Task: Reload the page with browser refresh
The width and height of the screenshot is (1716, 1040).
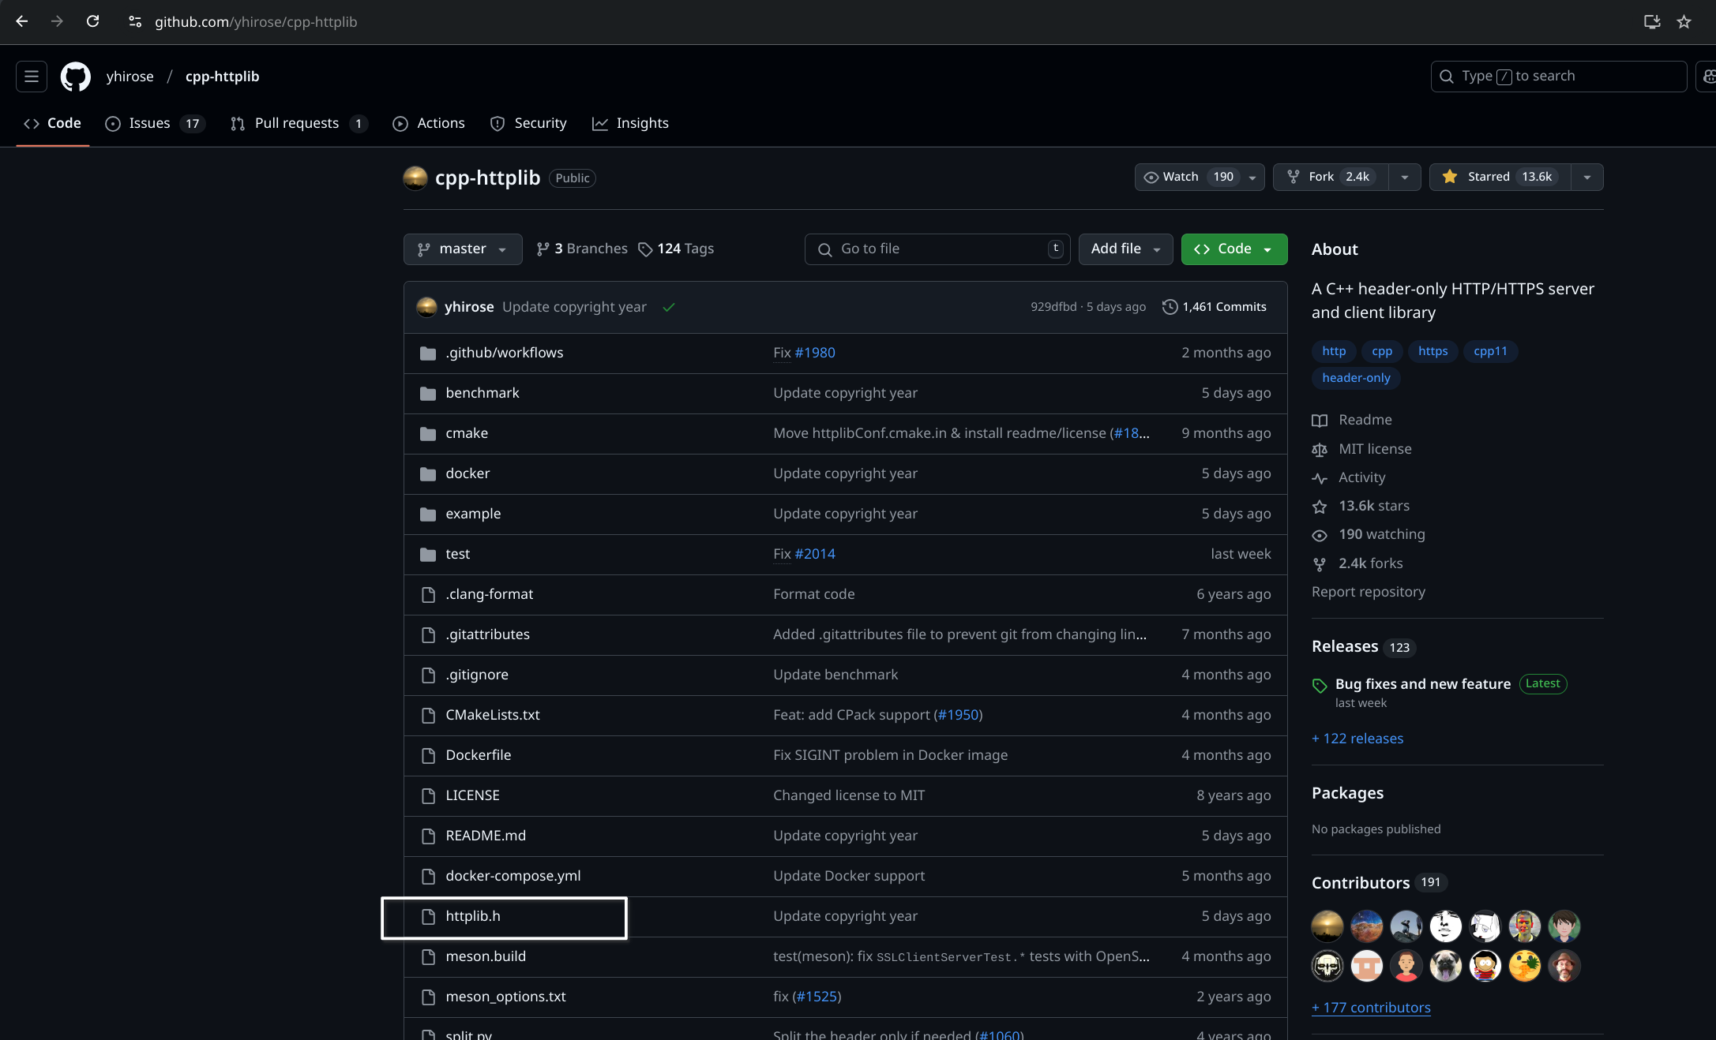Action: tap(92, 21)
